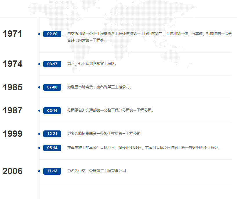The image size is (237, 199).
Task: Click the 1987 year heading
Action: point(12,110)
